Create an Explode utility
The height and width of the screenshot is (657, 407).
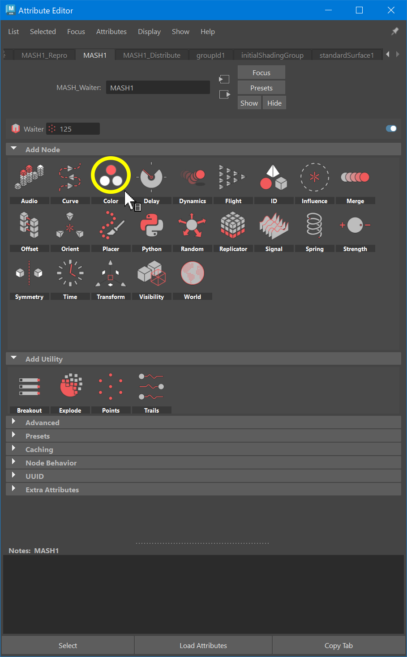click(70, 385)
